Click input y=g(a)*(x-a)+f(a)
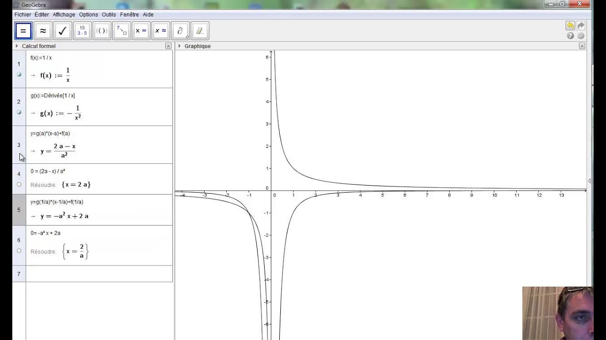The height and width of the screenshot is (340, 606). (x=50, y=133)
